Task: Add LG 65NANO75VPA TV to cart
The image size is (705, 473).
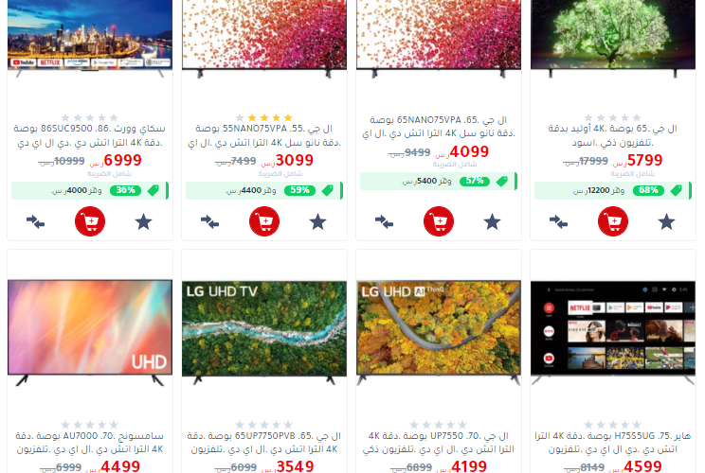Action: pyautogui.click(x=439, y=221)
